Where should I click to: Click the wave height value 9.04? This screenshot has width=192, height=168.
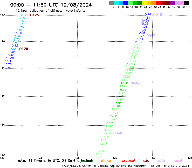(x=12, y=52)
